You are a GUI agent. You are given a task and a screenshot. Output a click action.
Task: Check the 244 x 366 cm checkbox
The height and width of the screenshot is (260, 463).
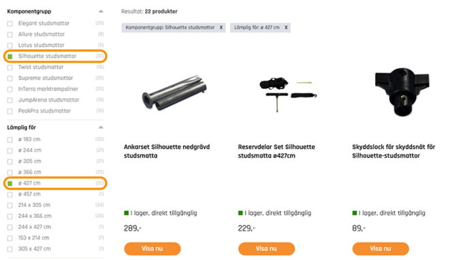click(x=10, y=217)
